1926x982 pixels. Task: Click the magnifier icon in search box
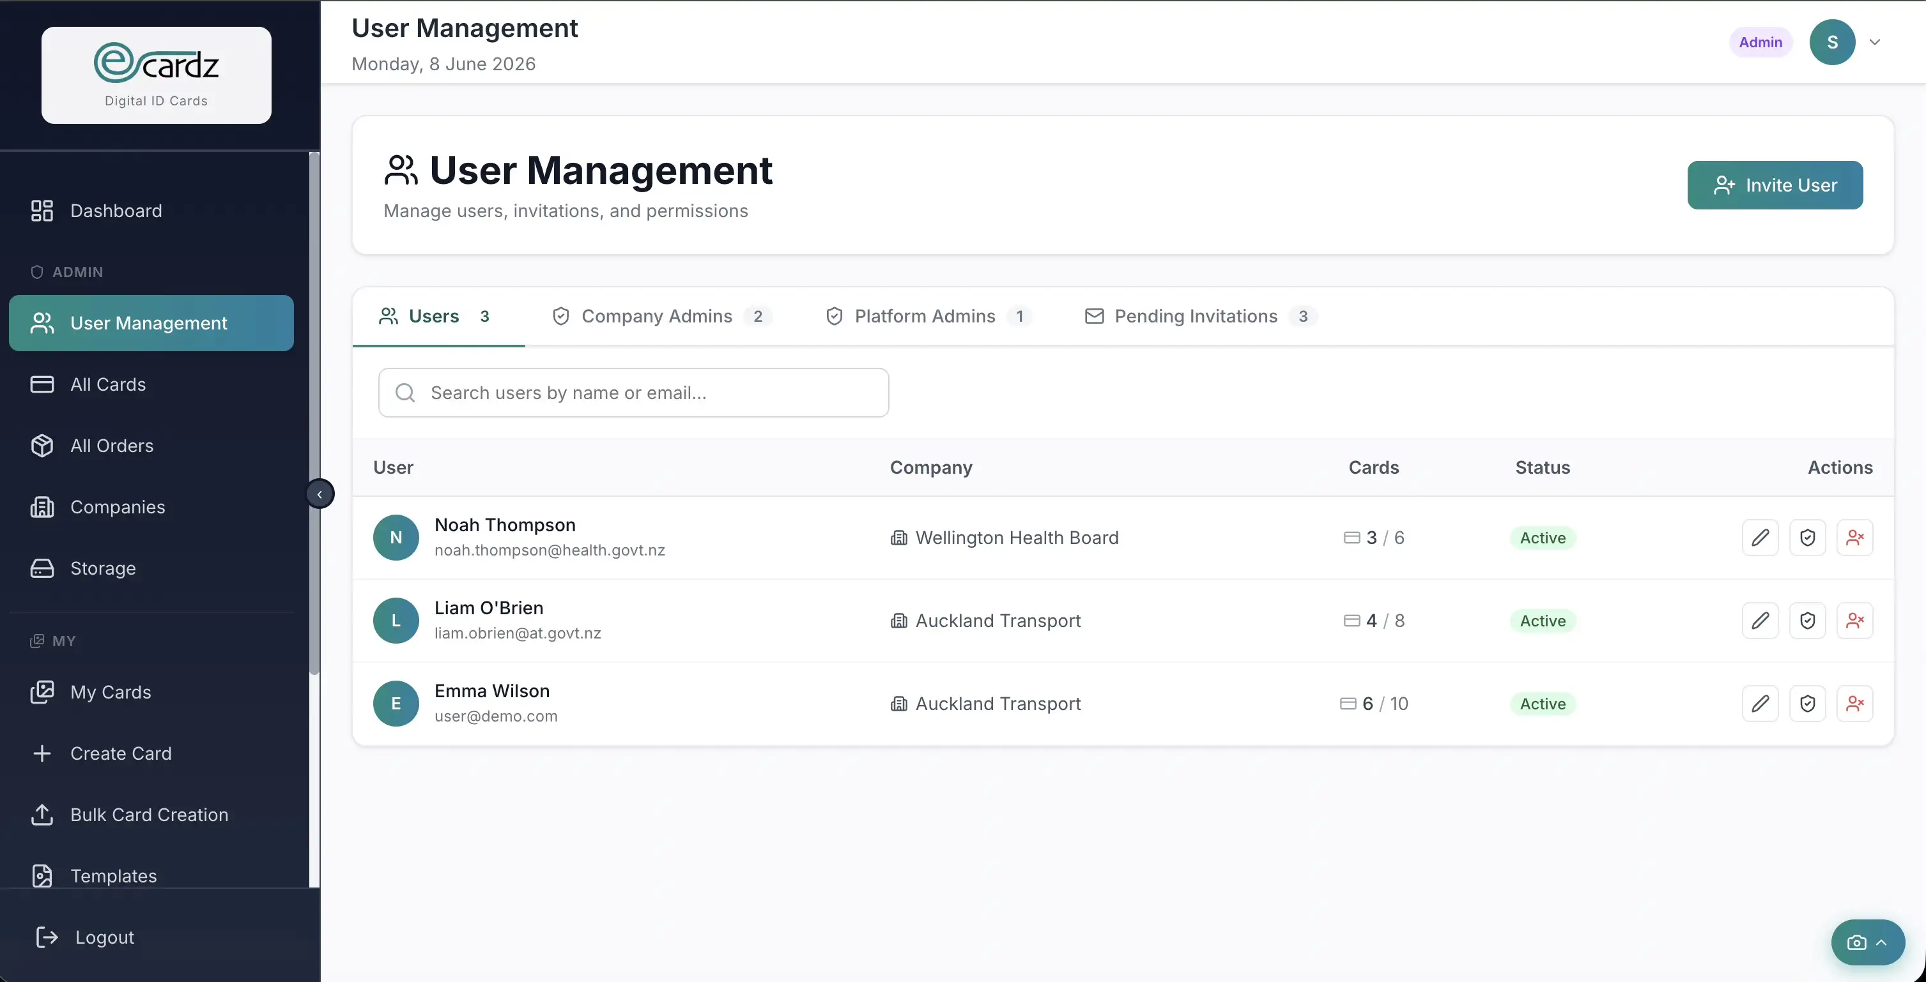tap(404, 392)
